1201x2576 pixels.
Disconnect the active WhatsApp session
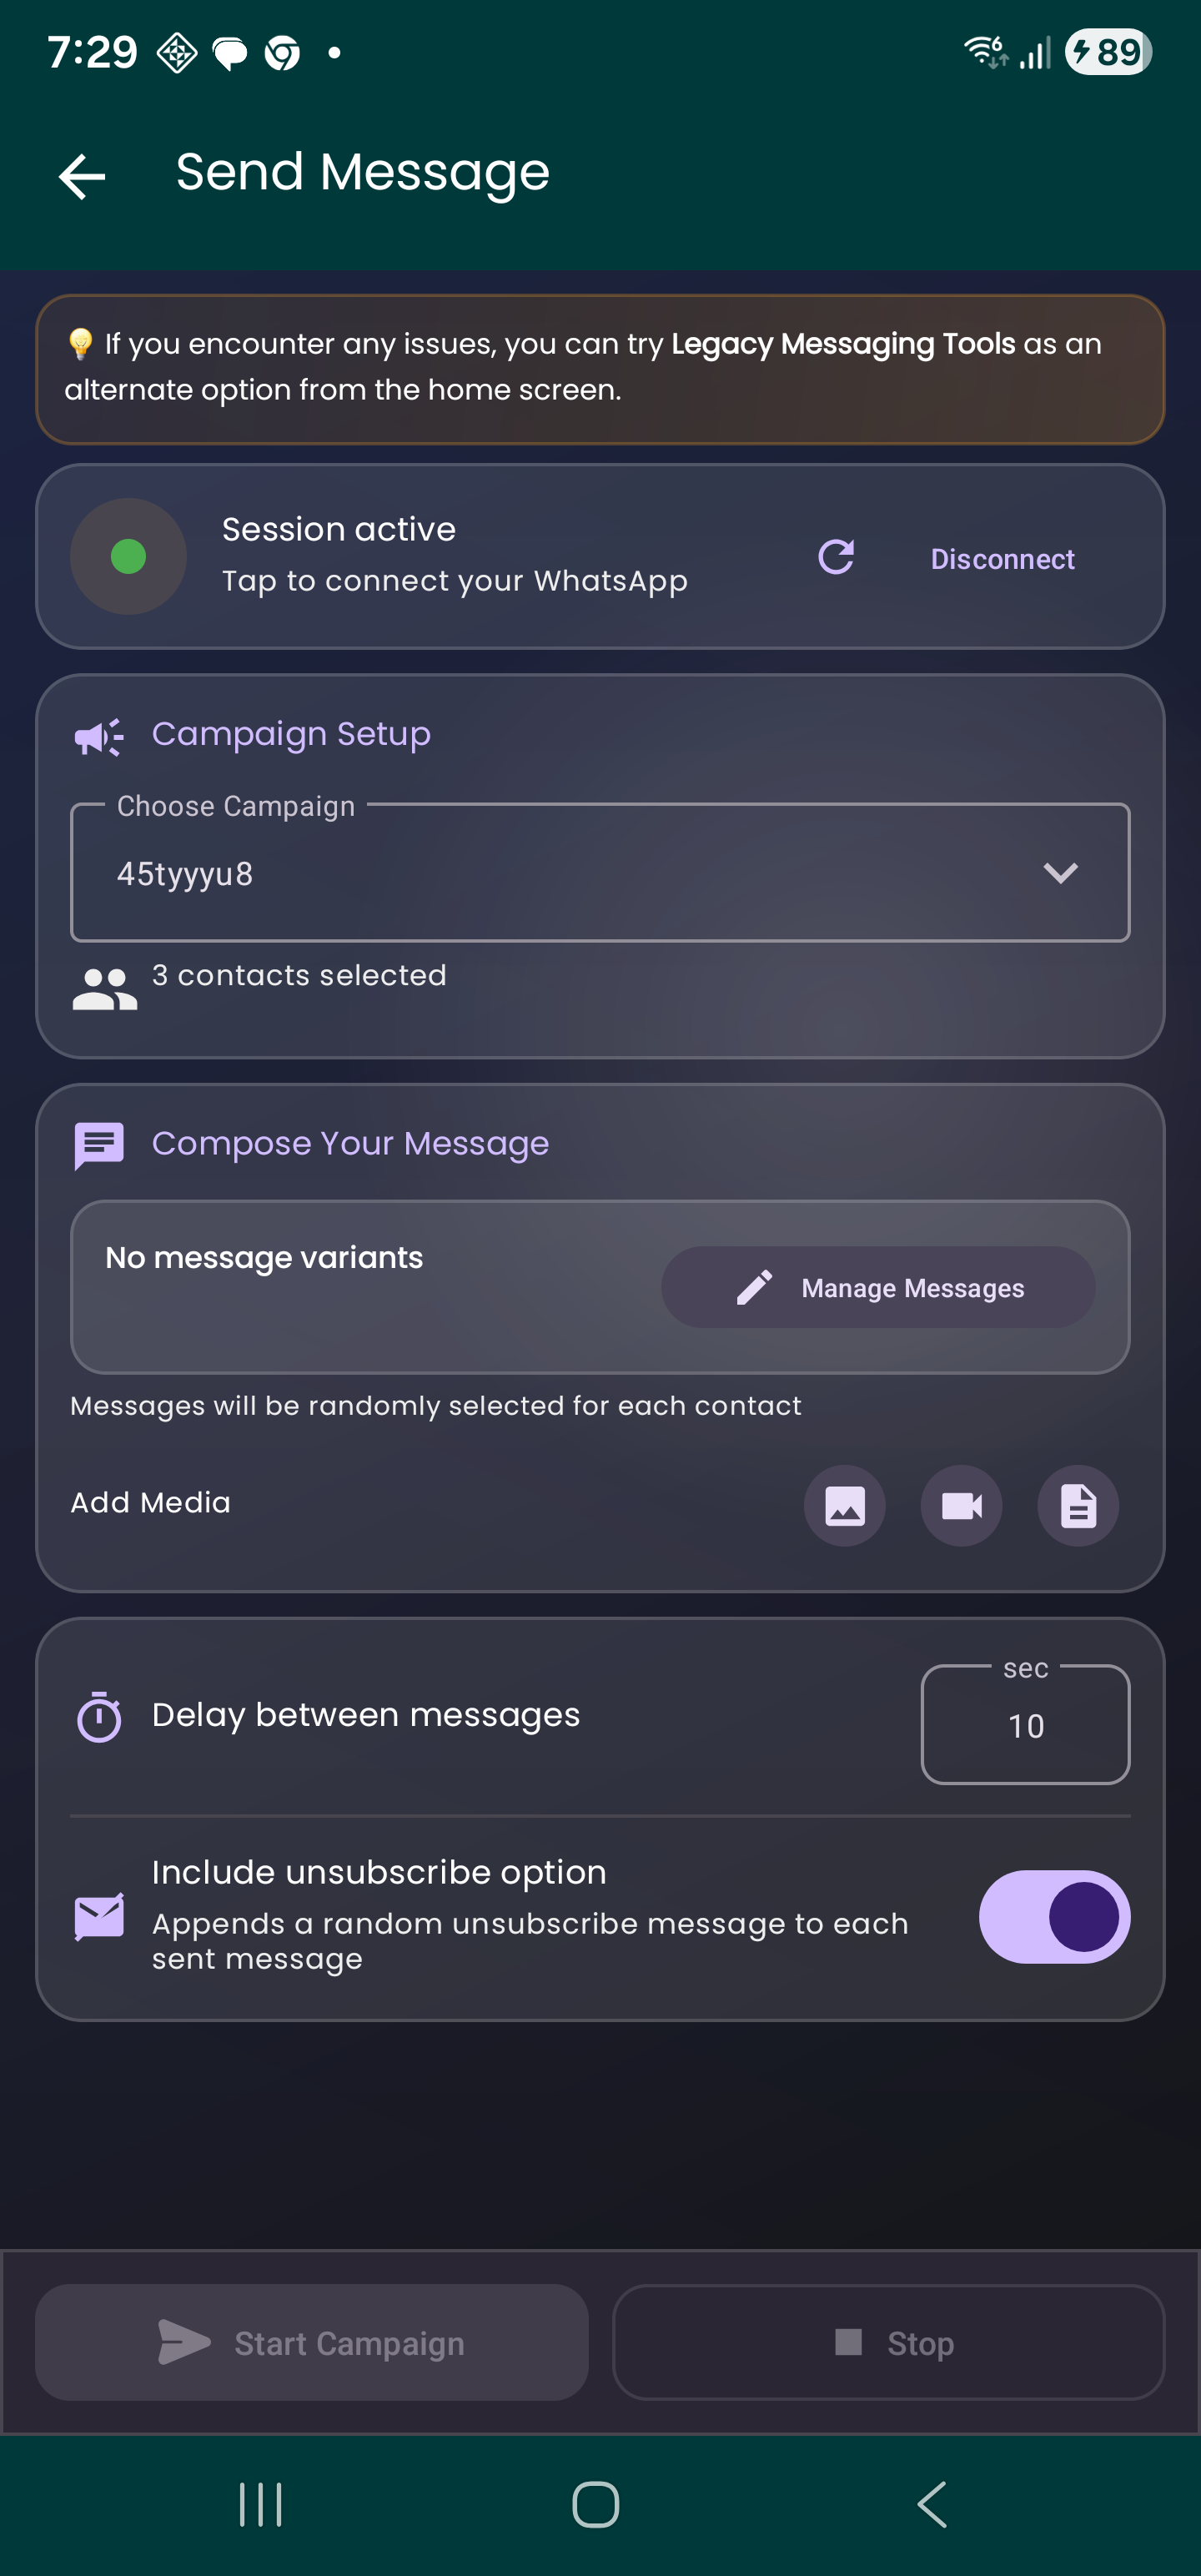click(x=1002, y=558)
